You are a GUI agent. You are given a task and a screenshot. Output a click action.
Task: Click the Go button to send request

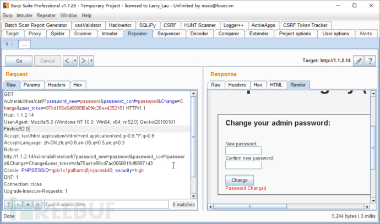coord(19,61)
